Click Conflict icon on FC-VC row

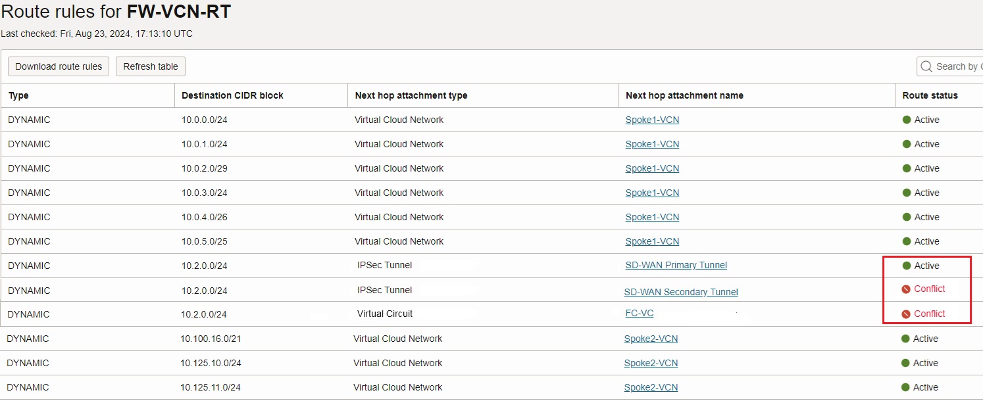click(906, 314)
